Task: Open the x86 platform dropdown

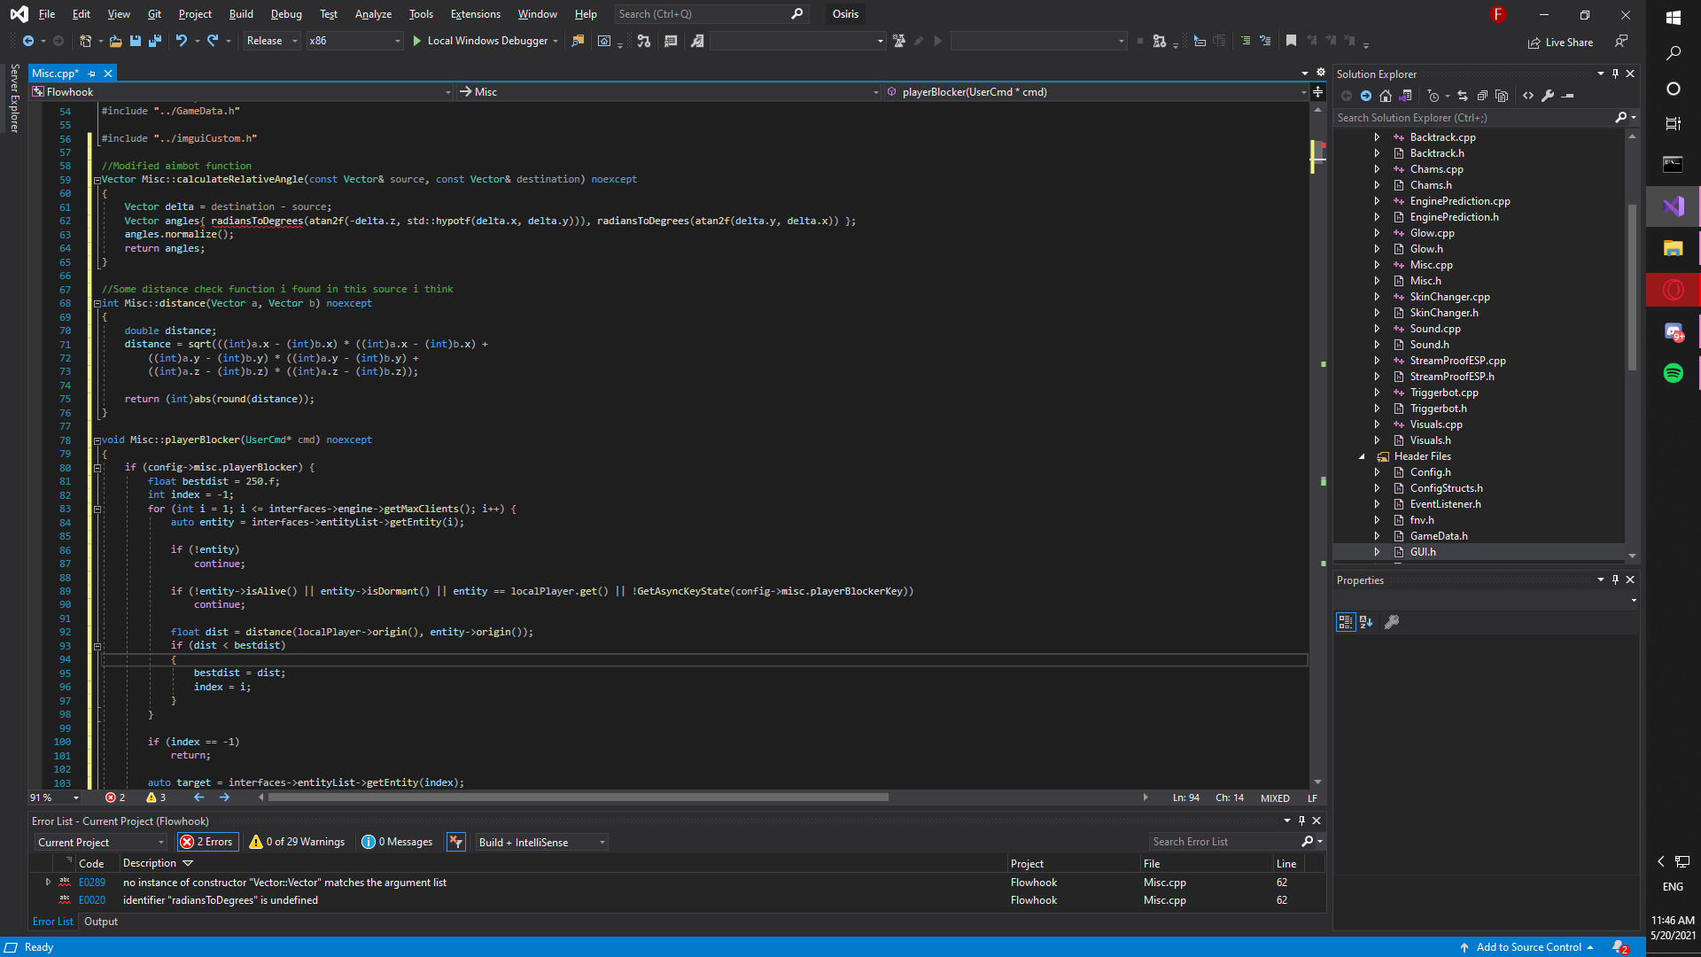Action: (x=354, y=41)
